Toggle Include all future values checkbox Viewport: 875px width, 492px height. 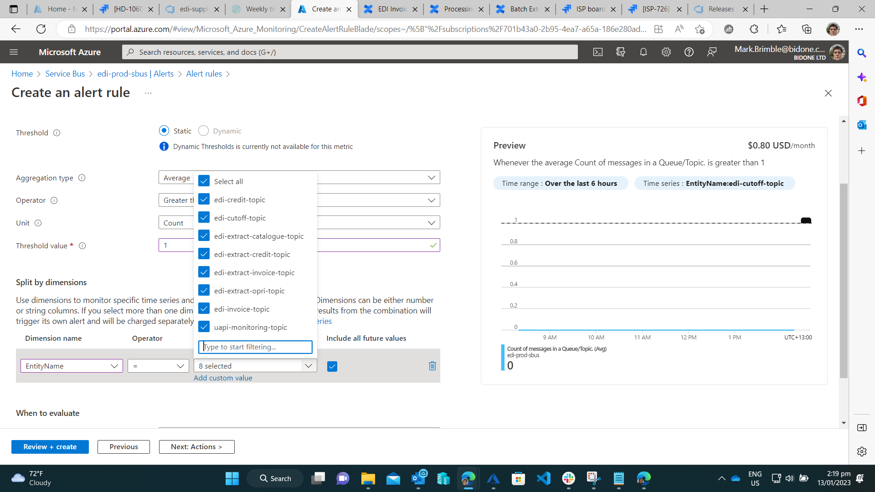point(332,366)
